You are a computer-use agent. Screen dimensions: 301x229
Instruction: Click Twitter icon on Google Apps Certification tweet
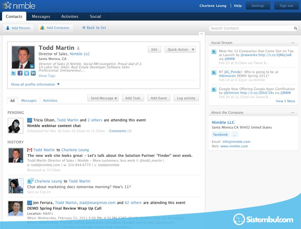[214, 89]
